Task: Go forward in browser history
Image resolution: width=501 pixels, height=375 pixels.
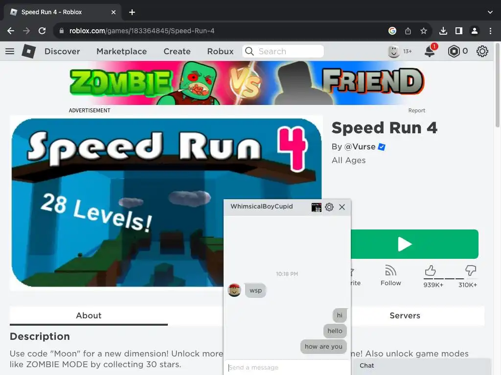Action: [x=26, y=31]
